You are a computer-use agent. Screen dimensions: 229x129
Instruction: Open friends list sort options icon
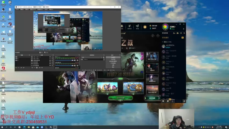[181, 33]
